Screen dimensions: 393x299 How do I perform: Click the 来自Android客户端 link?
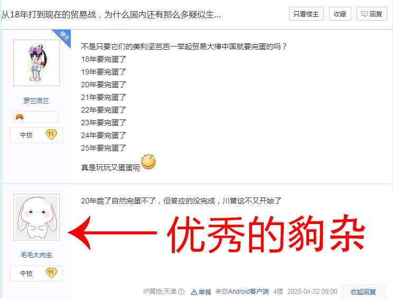tap(242, 292)
